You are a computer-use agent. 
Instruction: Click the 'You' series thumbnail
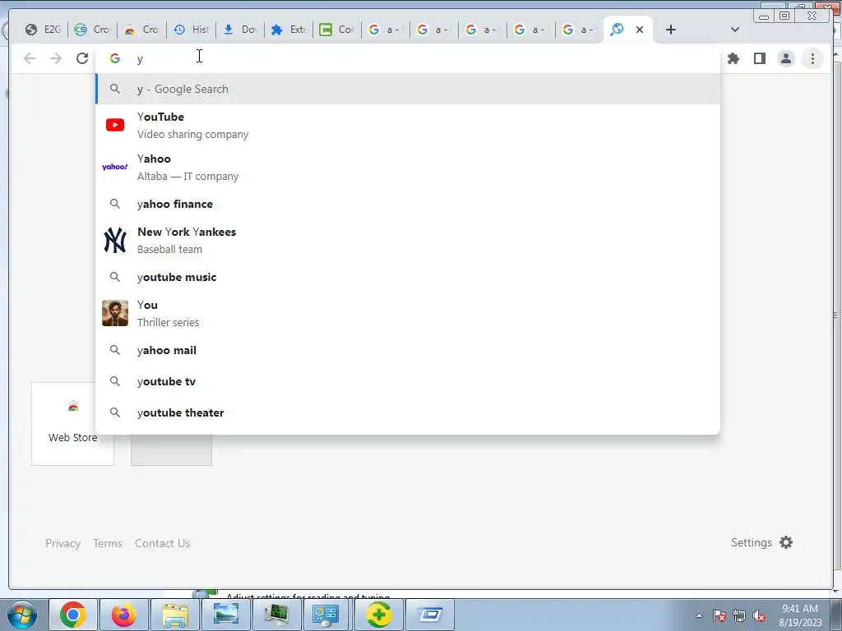click(115, 313)
